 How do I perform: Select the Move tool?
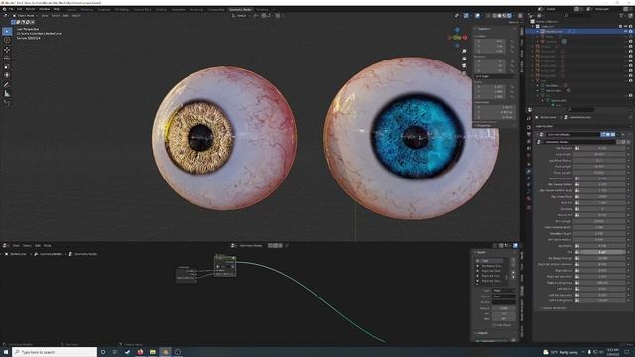(7, 50)
